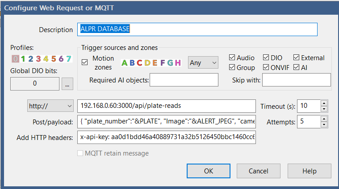
Task: Toggle motion zone C
Action: [x=139, y=63]
